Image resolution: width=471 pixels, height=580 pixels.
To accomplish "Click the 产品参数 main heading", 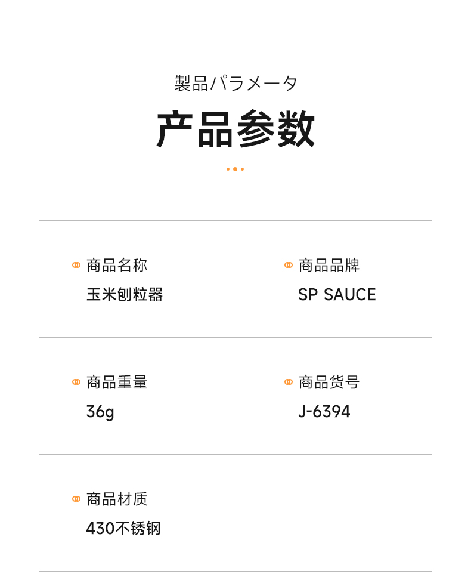I will pos(235,129).
